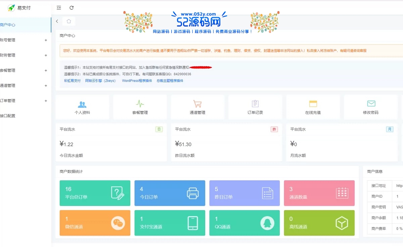
Task: Click the 易支付 rocket logo
Action: 11,8
